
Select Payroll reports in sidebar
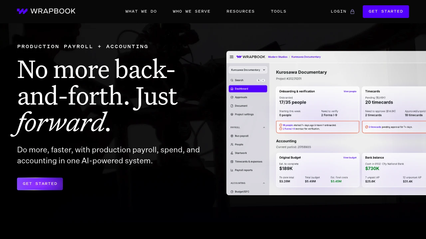[244, 170]
